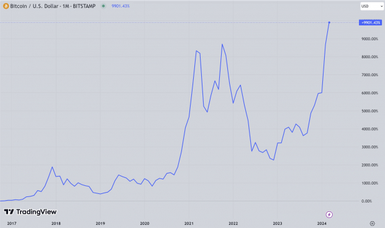Click the 8000.00% scale label
The image size is (385, 228).
pyautogui.click(x=369, y=57)
